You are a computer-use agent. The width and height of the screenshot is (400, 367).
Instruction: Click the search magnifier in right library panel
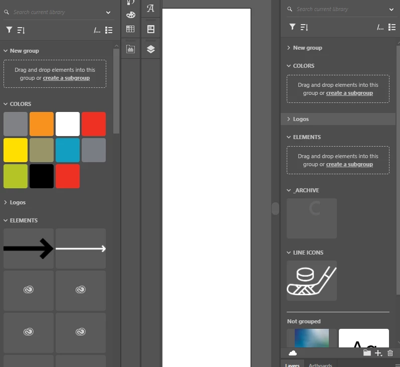click(290, 9)
